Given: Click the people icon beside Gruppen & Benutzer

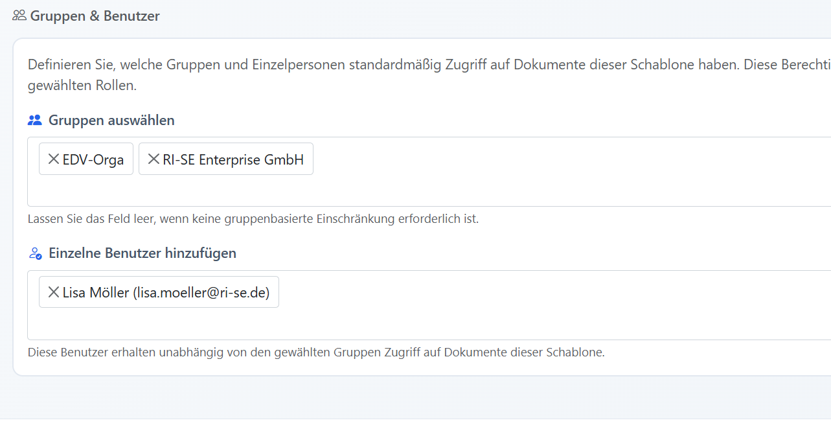Looking at the screenshot, I should point(19,16).
